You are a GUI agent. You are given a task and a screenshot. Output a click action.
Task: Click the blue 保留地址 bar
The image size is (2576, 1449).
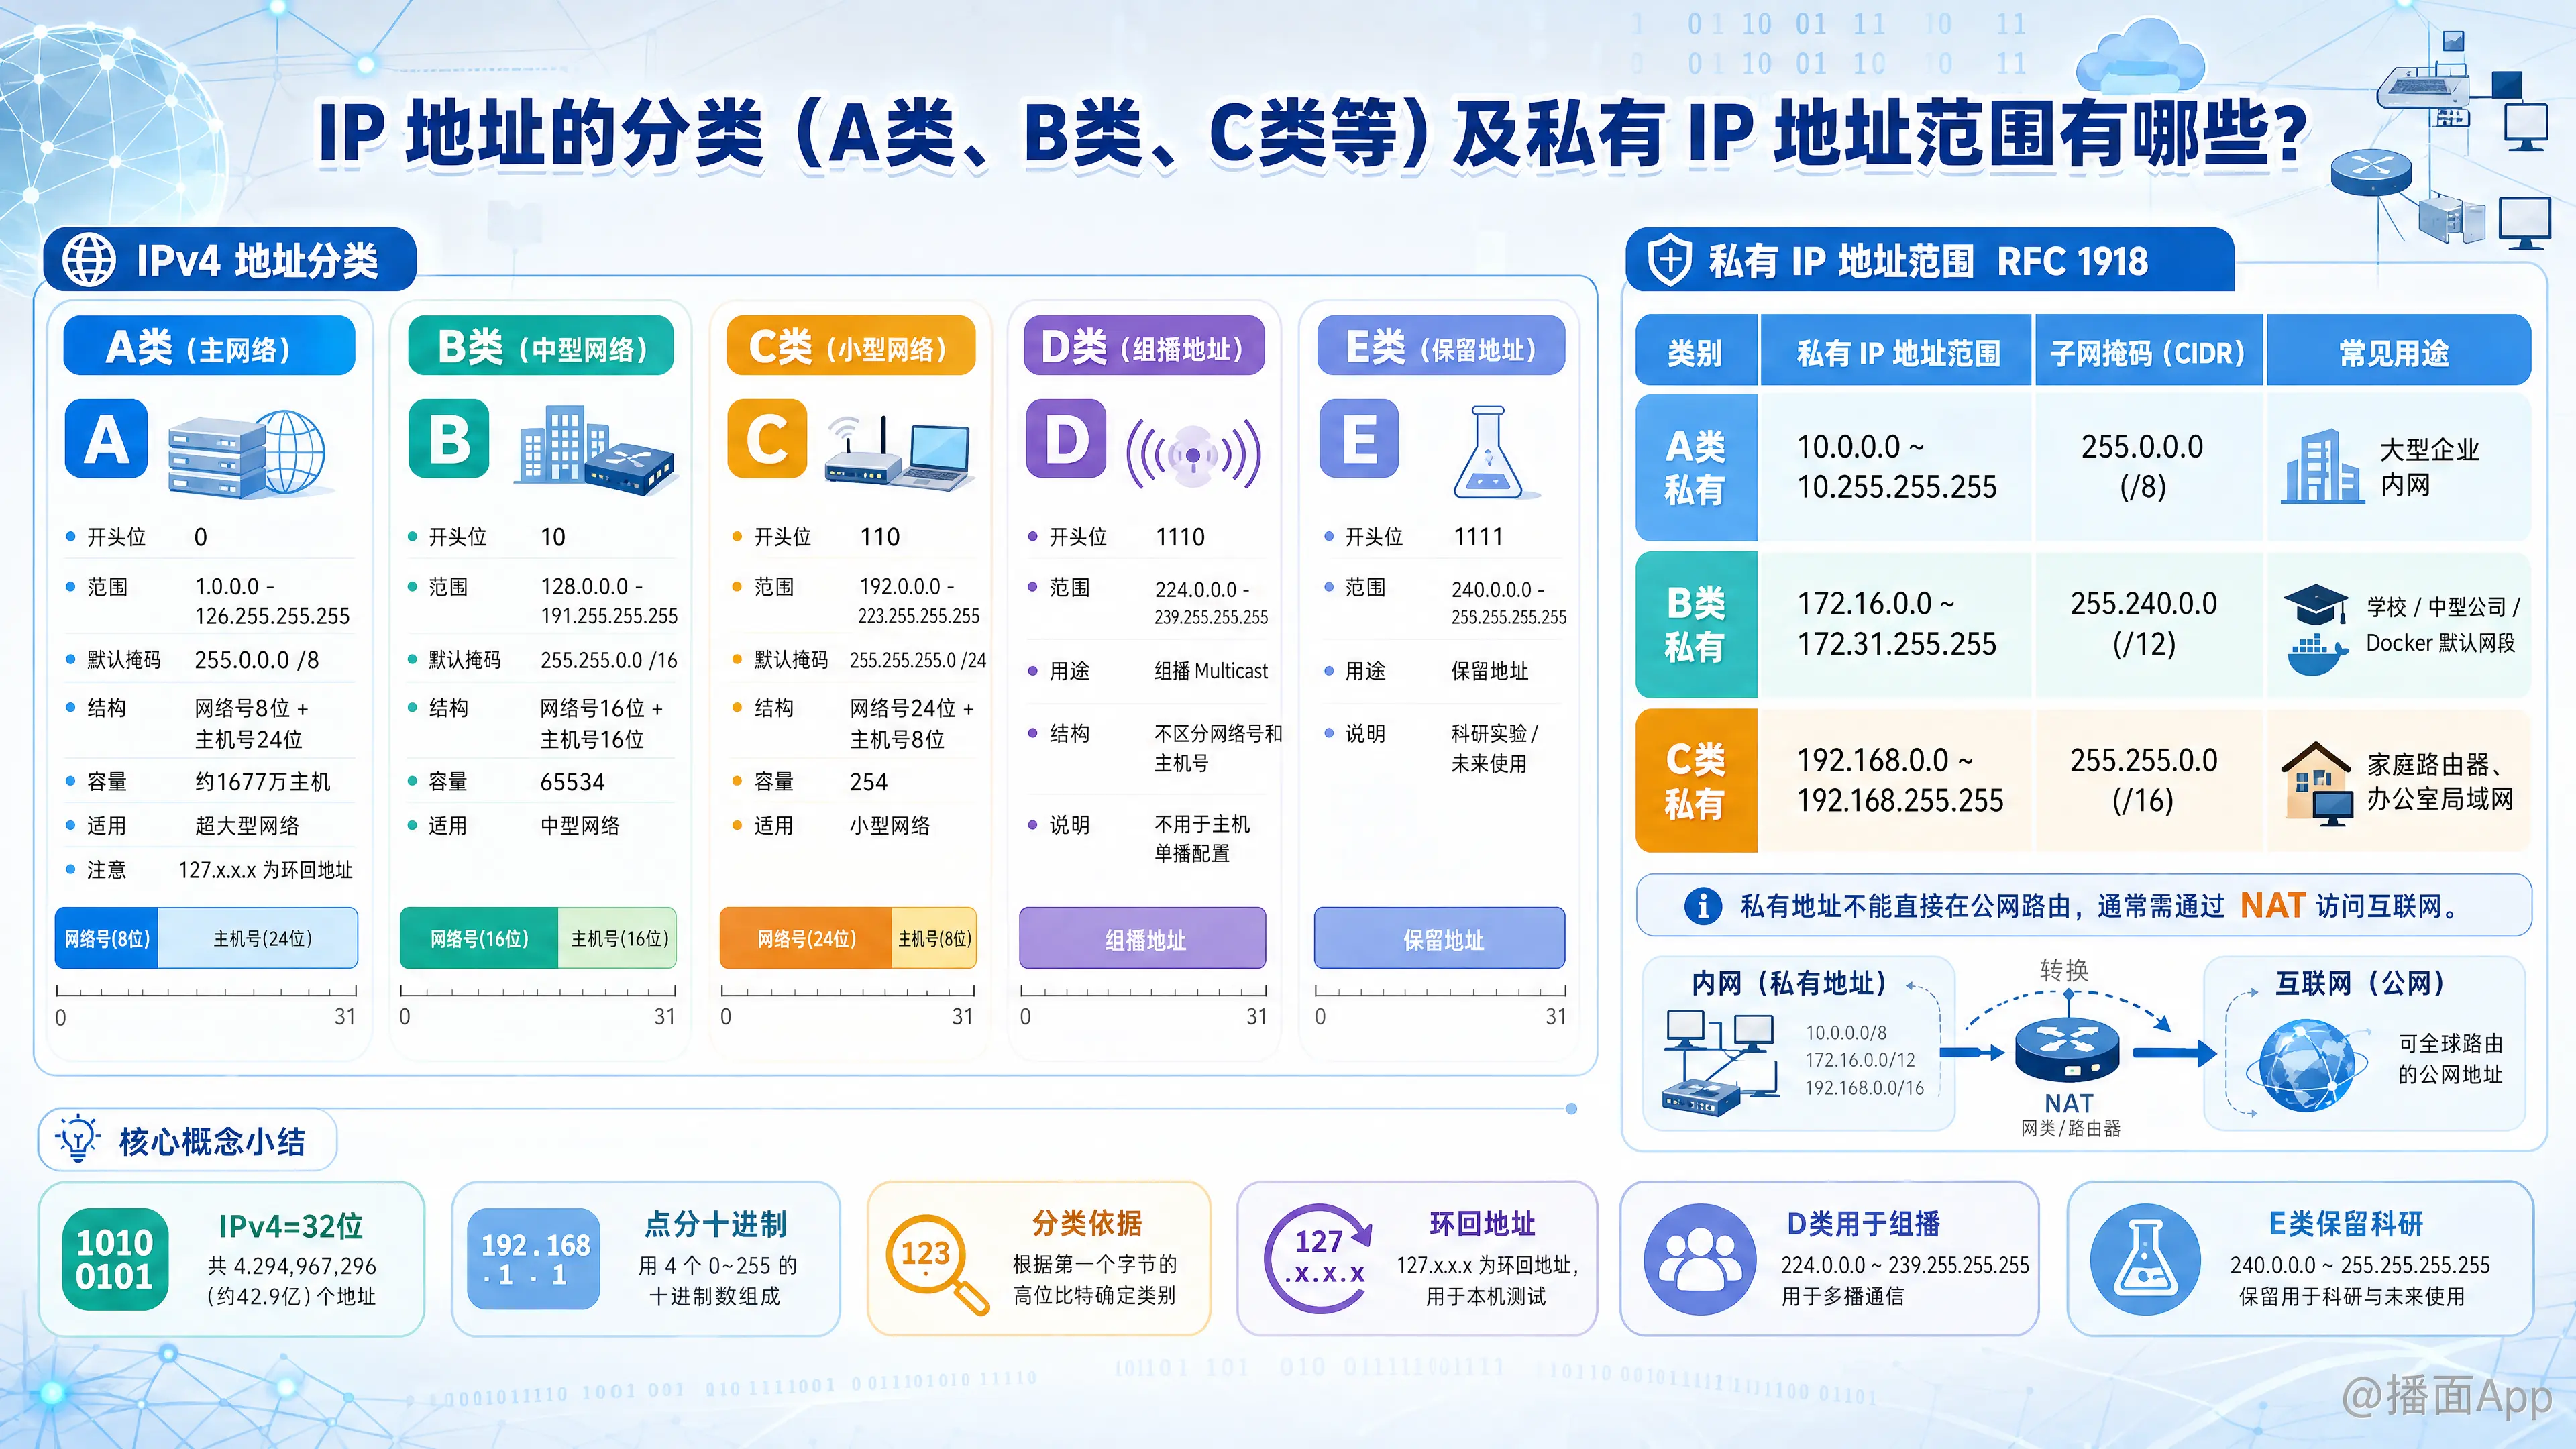point(1440,938)
